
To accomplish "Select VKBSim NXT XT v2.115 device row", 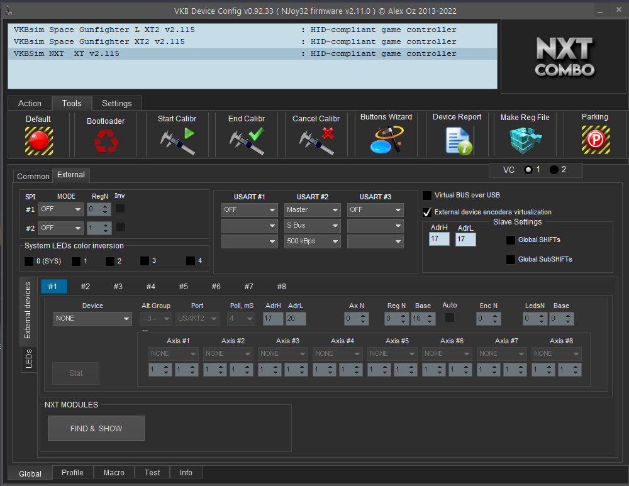I will 252,53.
